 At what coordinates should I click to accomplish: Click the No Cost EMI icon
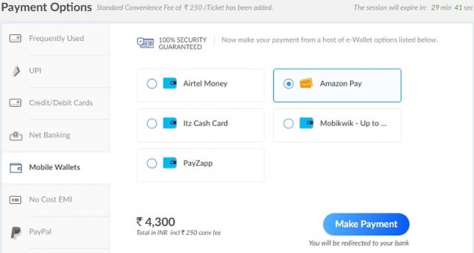coord(15,200)
